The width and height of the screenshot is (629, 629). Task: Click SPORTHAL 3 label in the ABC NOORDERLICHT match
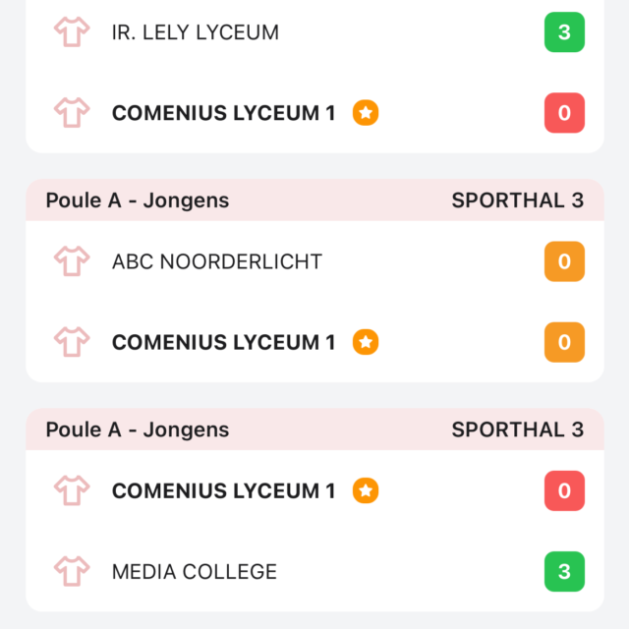(518, 200)
